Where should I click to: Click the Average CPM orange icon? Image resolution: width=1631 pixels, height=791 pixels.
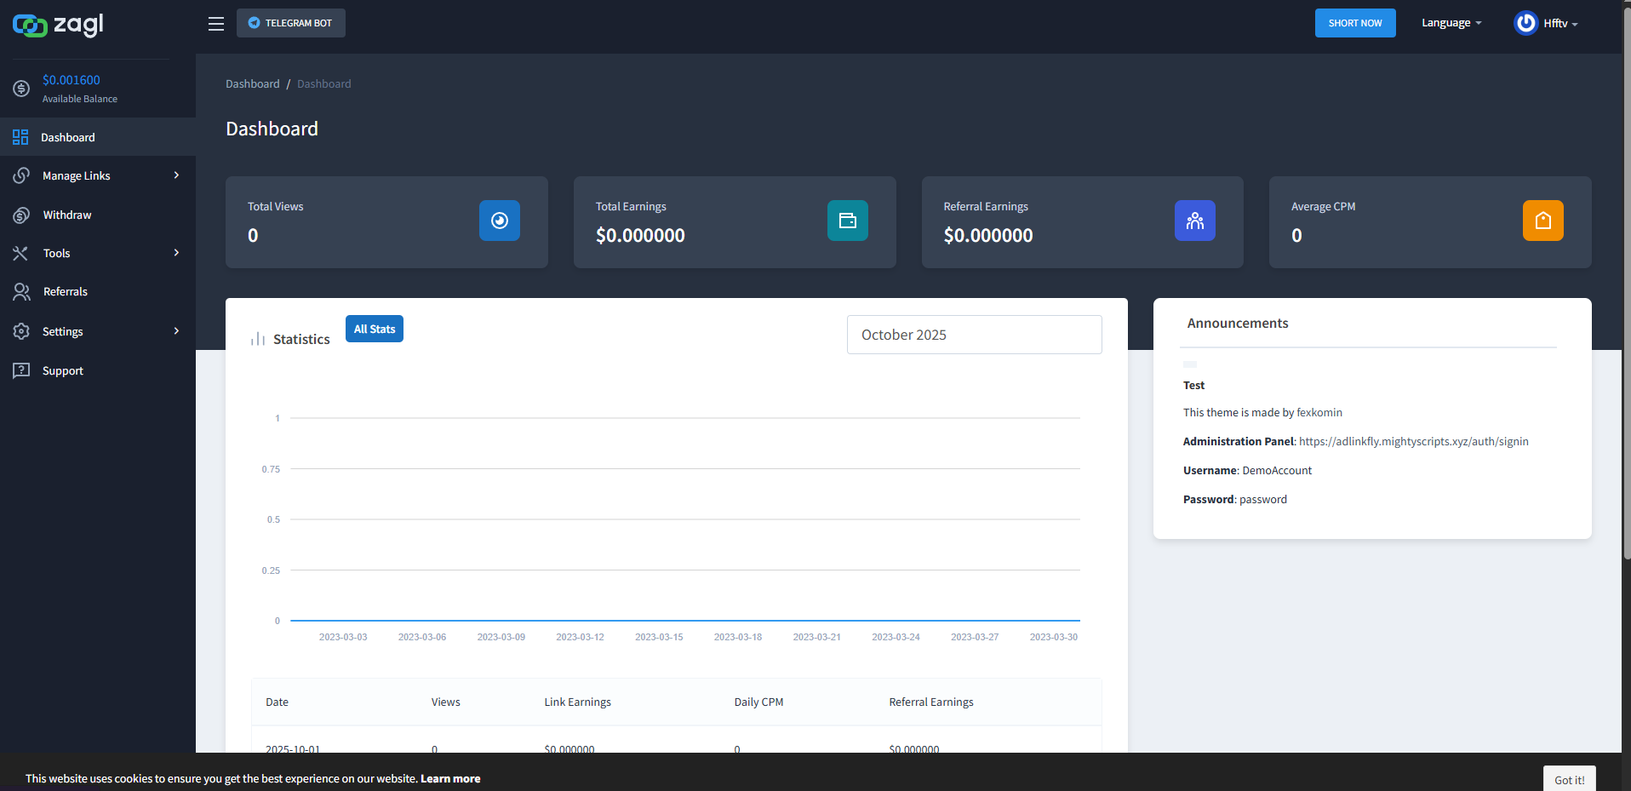[x=1542, y=221]
